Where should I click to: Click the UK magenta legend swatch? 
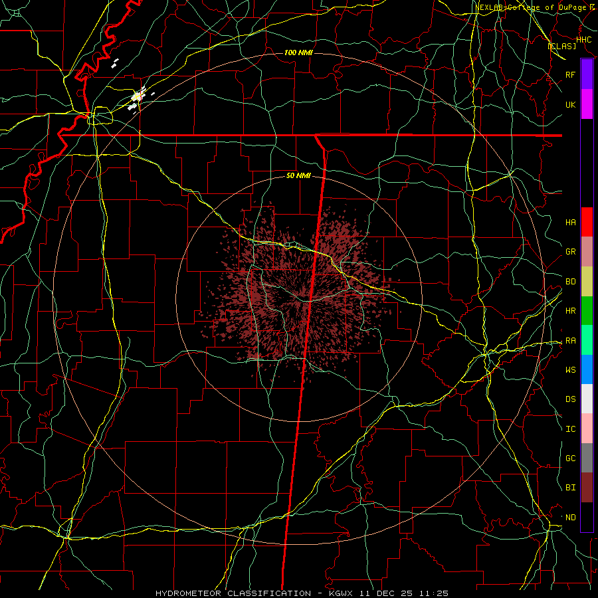point(587,104)
